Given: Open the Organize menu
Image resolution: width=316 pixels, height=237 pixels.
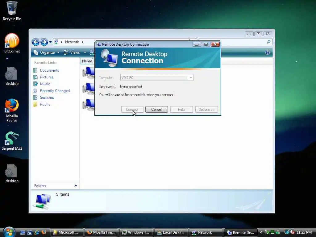Looking at the screenshot, I should [x=47, y=52].
